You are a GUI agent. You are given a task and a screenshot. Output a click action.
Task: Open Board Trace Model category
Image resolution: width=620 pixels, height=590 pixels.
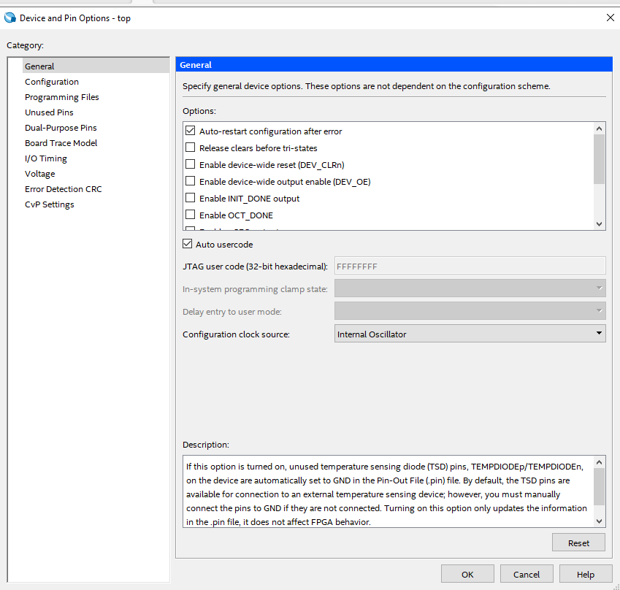[x=61, y=143]
